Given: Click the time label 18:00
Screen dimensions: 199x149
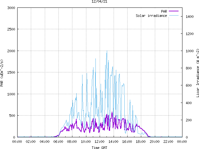Looking at the screenshot, I should point(141,142).
